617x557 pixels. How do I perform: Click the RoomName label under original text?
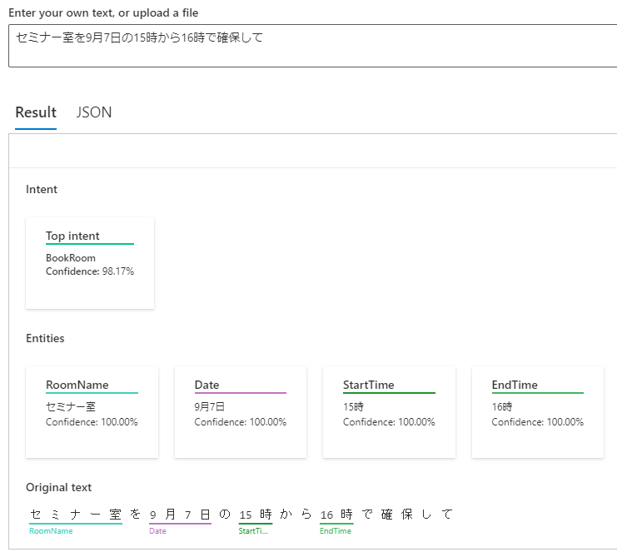click(x=51, y=531)
